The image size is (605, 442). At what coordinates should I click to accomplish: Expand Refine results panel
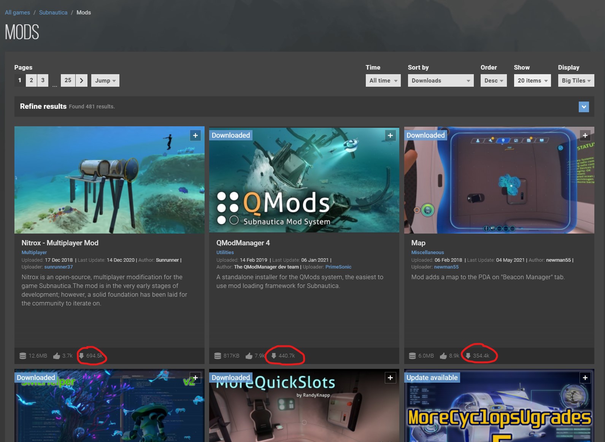point(584,107)
